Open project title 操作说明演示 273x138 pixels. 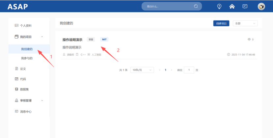72,40
